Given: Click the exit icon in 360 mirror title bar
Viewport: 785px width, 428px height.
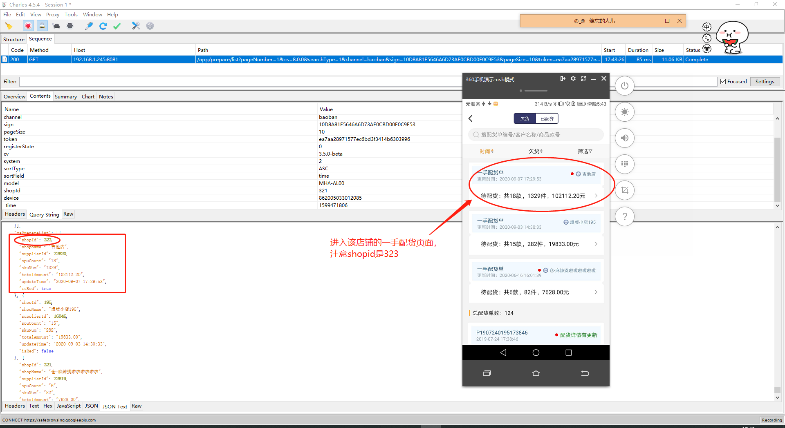Looking at the screenshot, I should (563, 78).
